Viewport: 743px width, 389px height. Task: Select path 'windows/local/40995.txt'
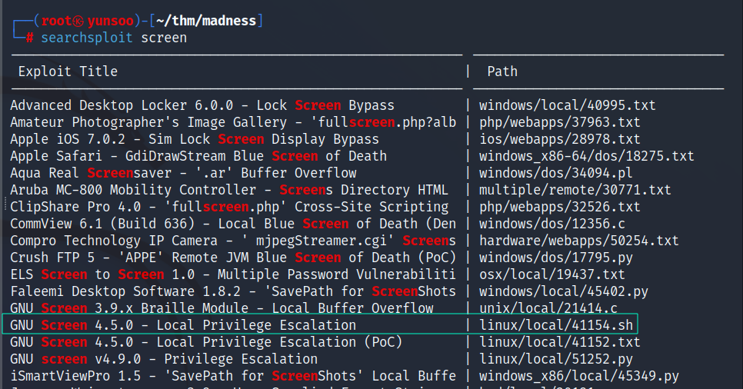click(x=567, y=105)
